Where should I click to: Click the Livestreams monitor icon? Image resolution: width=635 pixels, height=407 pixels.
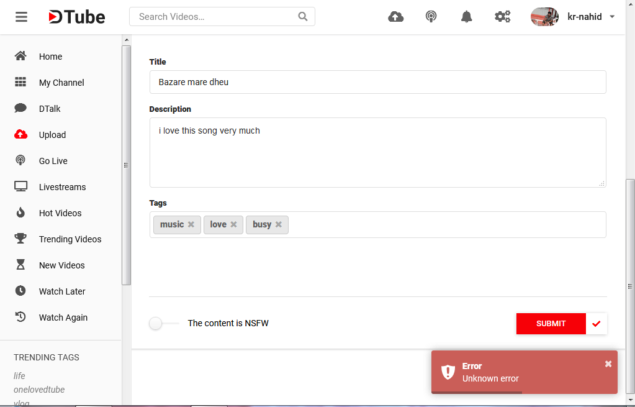point(20,186)
